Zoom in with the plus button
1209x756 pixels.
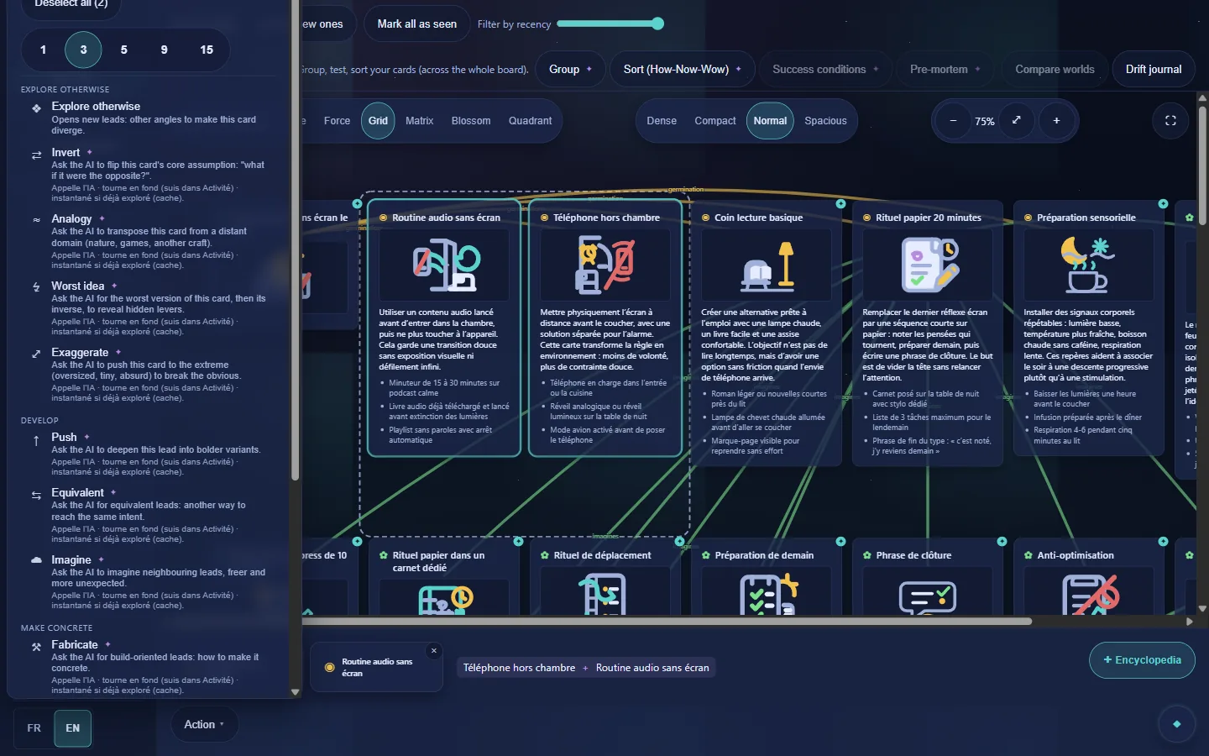click(x=1056, y=121)
